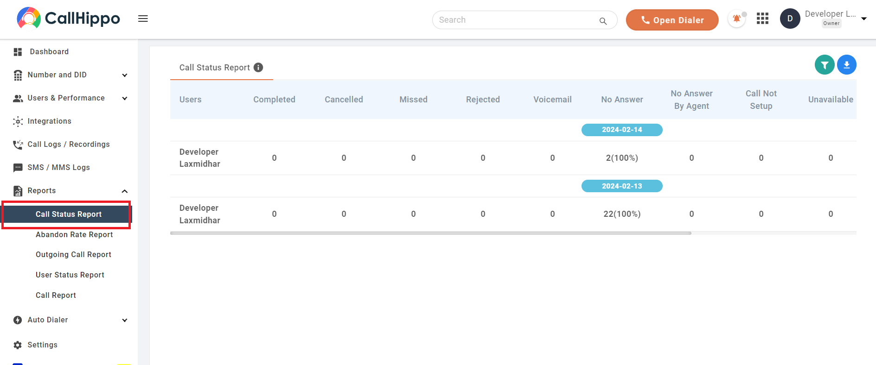Open the User Status Report
The height and width of the screenshot is (365, 876).
pos(70,275)
